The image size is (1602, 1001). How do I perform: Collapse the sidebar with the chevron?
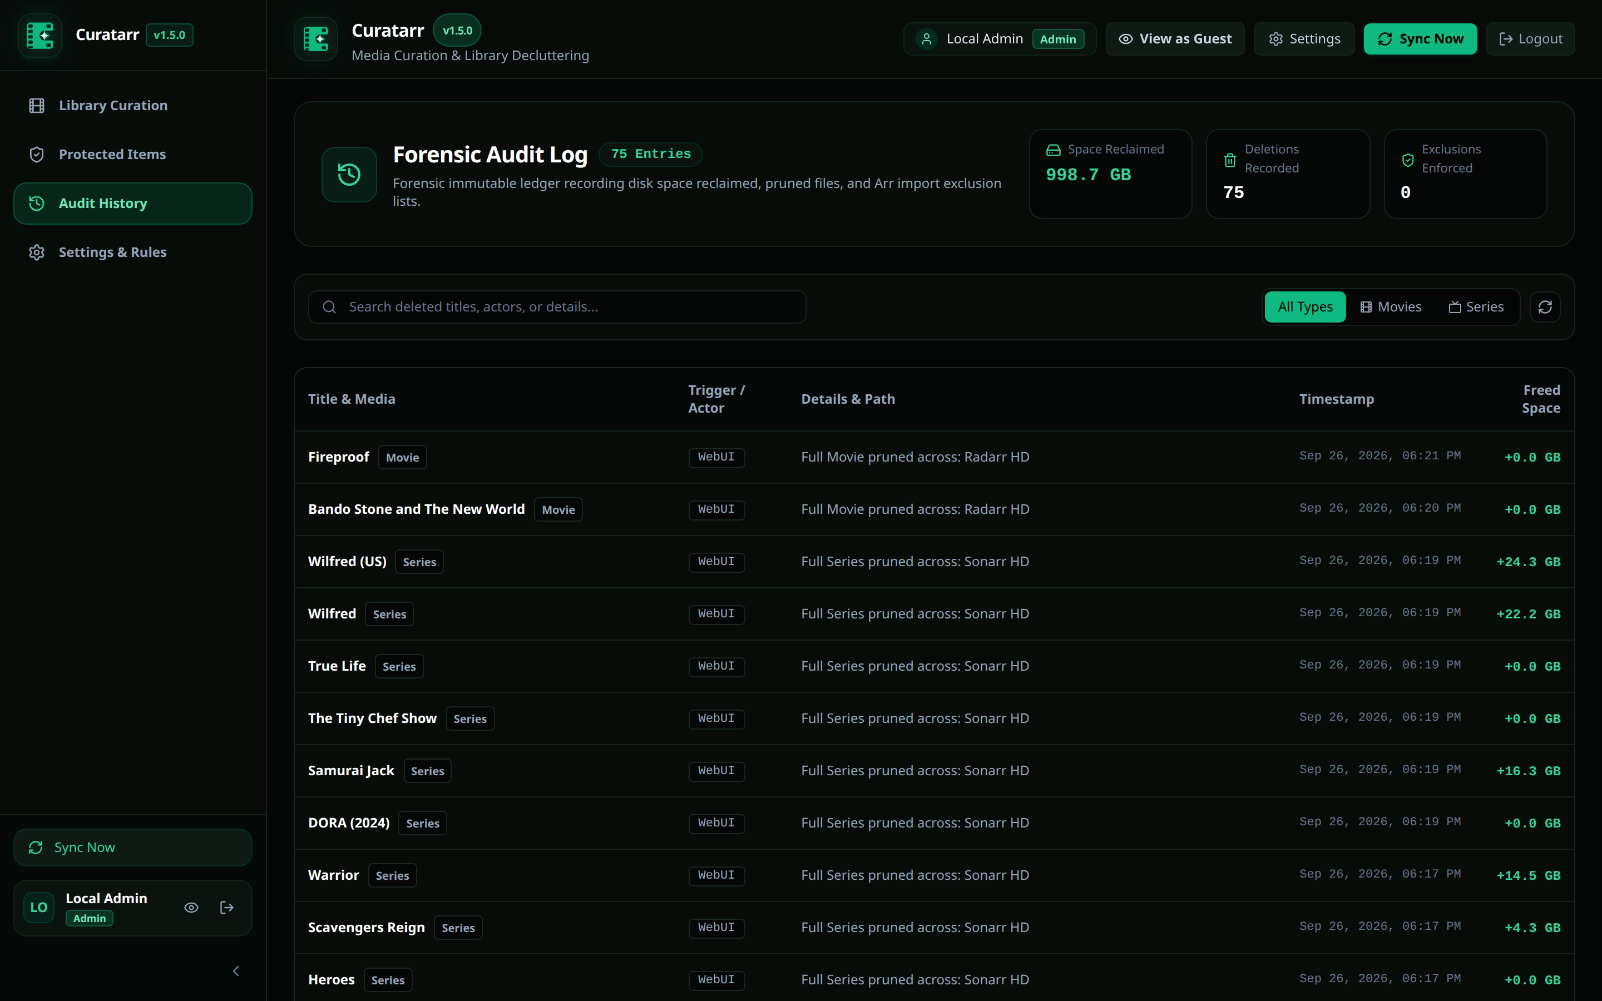tap(236, 970)
